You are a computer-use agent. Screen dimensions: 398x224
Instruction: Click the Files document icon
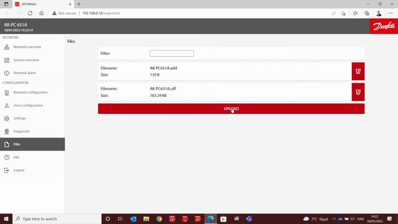pos(7,144)
